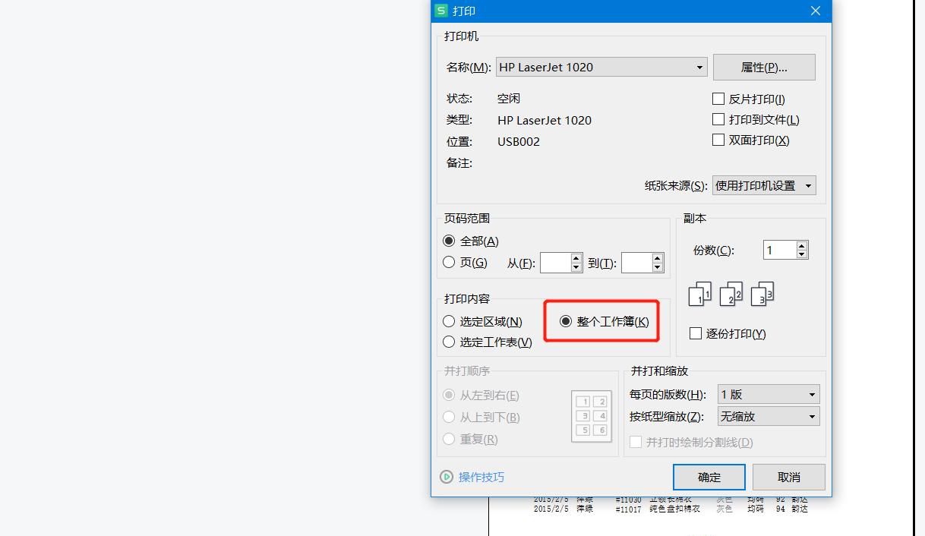Screen dimensions: 925x536
Task: Select 选定工作表 as print content
Action: click(449, 342)
